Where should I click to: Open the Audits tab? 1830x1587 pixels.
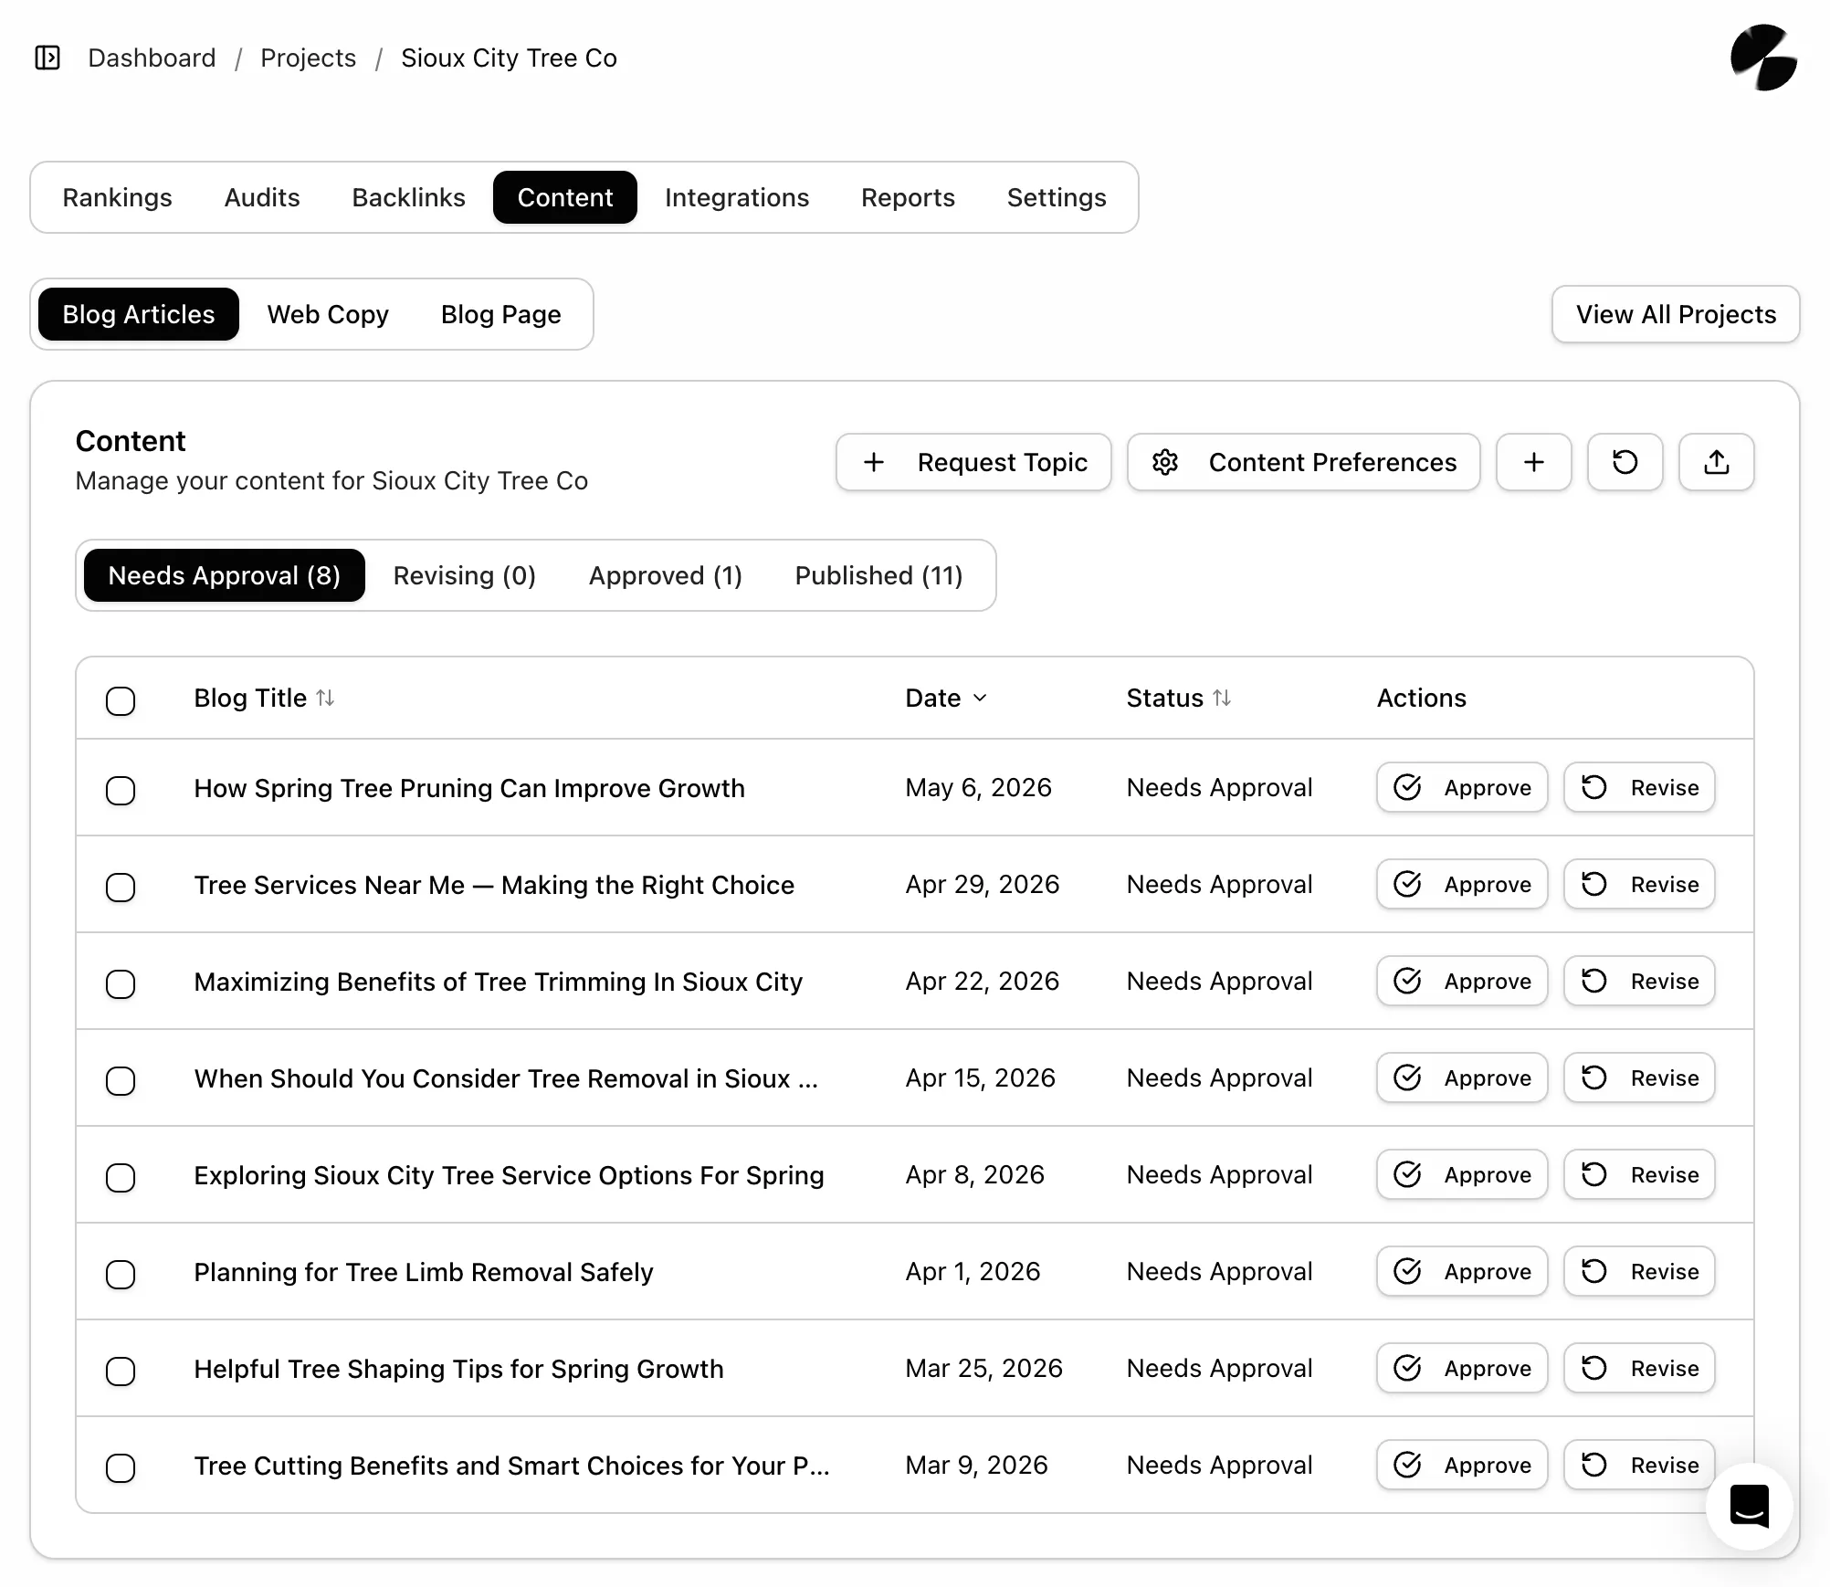[x=262, y=197]
